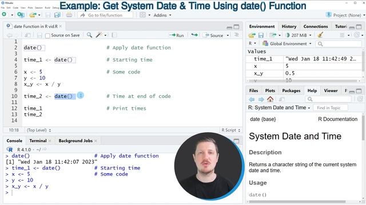Click the Import Dataset icon
366x205 pixels.
coord(273,35)
